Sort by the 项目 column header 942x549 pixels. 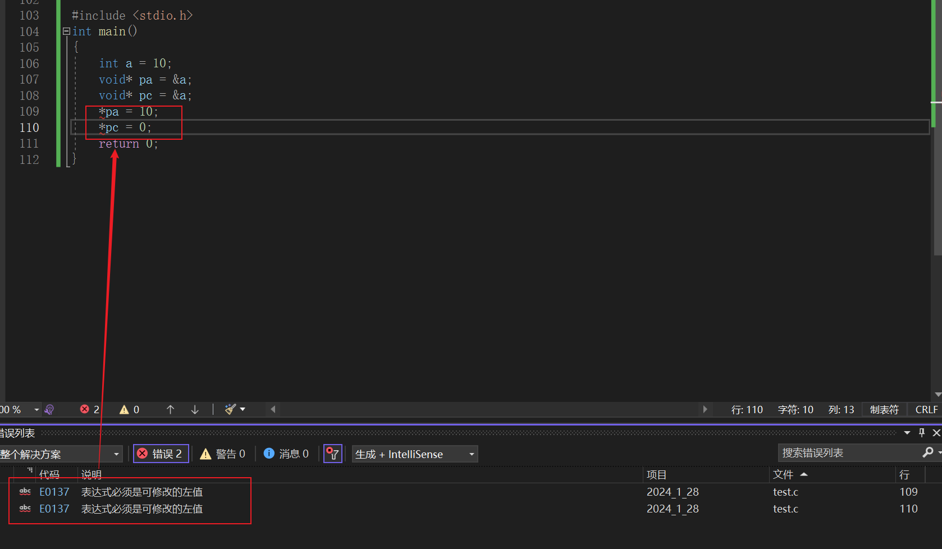pos(656,475)
